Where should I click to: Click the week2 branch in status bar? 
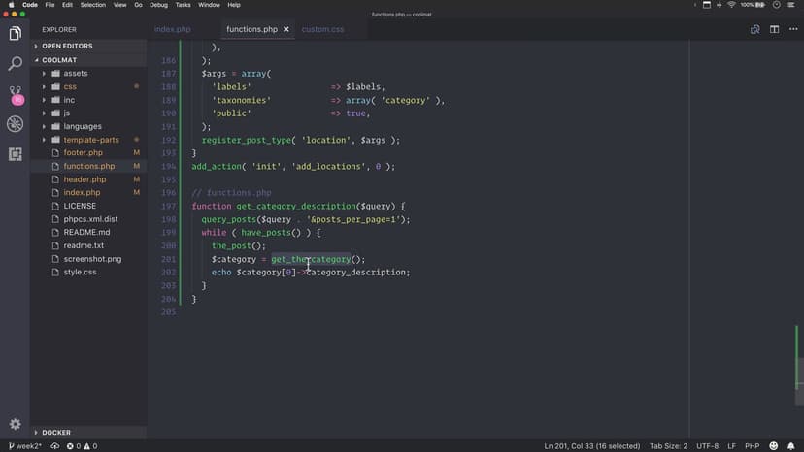[25, 446]
